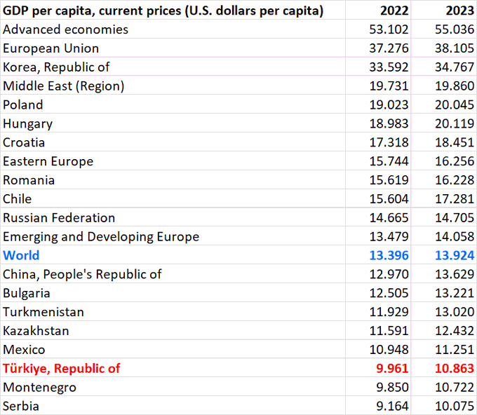Select Croatia 2023 value 18.451
477x415 pixels.
tap(455, 142)
